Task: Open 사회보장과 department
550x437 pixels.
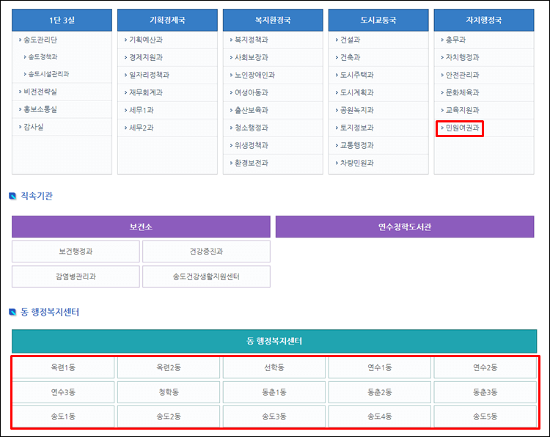Action: point(252,57)
